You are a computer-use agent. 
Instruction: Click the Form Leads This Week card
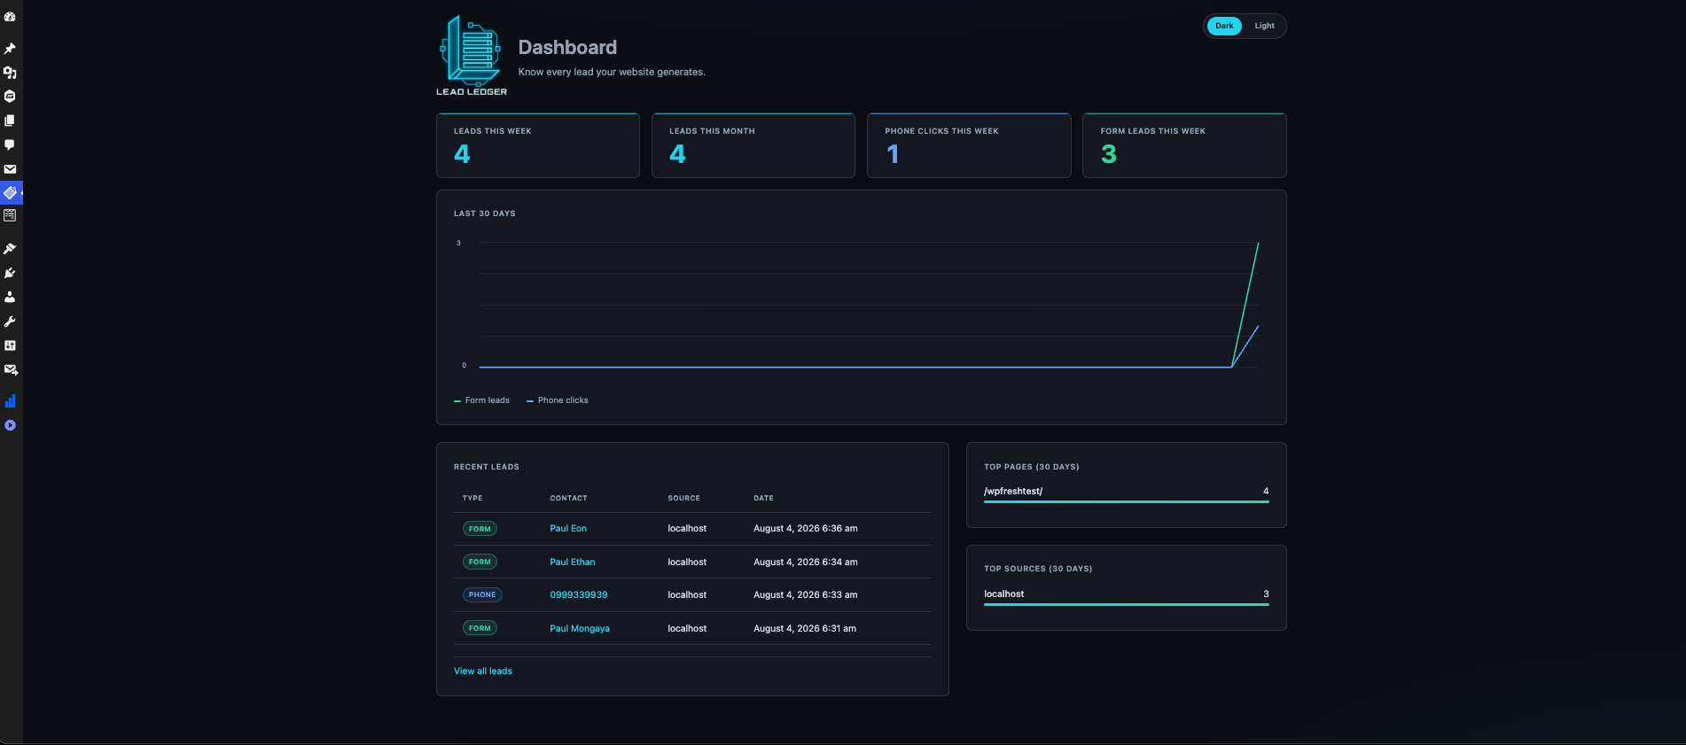1184,145
